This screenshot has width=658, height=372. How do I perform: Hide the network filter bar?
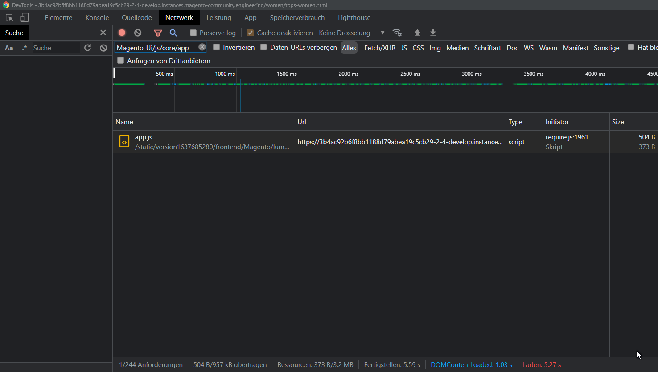click(158, 33)
